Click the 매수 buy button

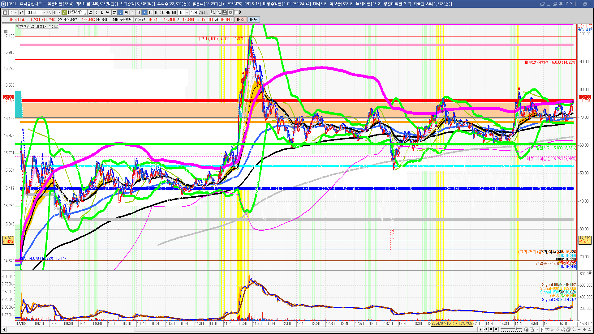pos(241,19)
